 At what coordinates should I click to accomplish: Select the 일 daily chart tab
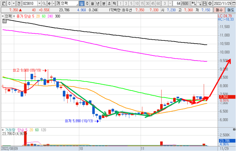click(82, 3)
